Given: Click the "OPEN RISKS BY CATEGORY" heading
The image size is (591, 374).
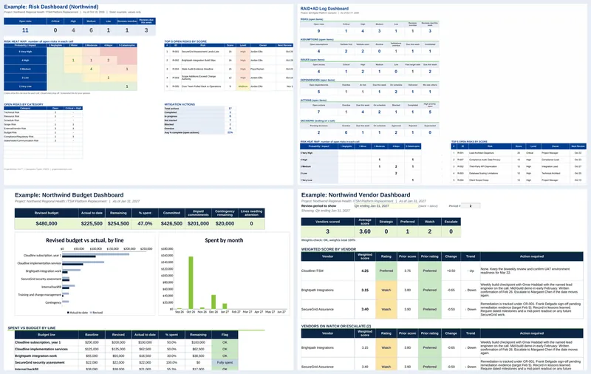Looking at the screenshot, I should [x=24, y=104].
